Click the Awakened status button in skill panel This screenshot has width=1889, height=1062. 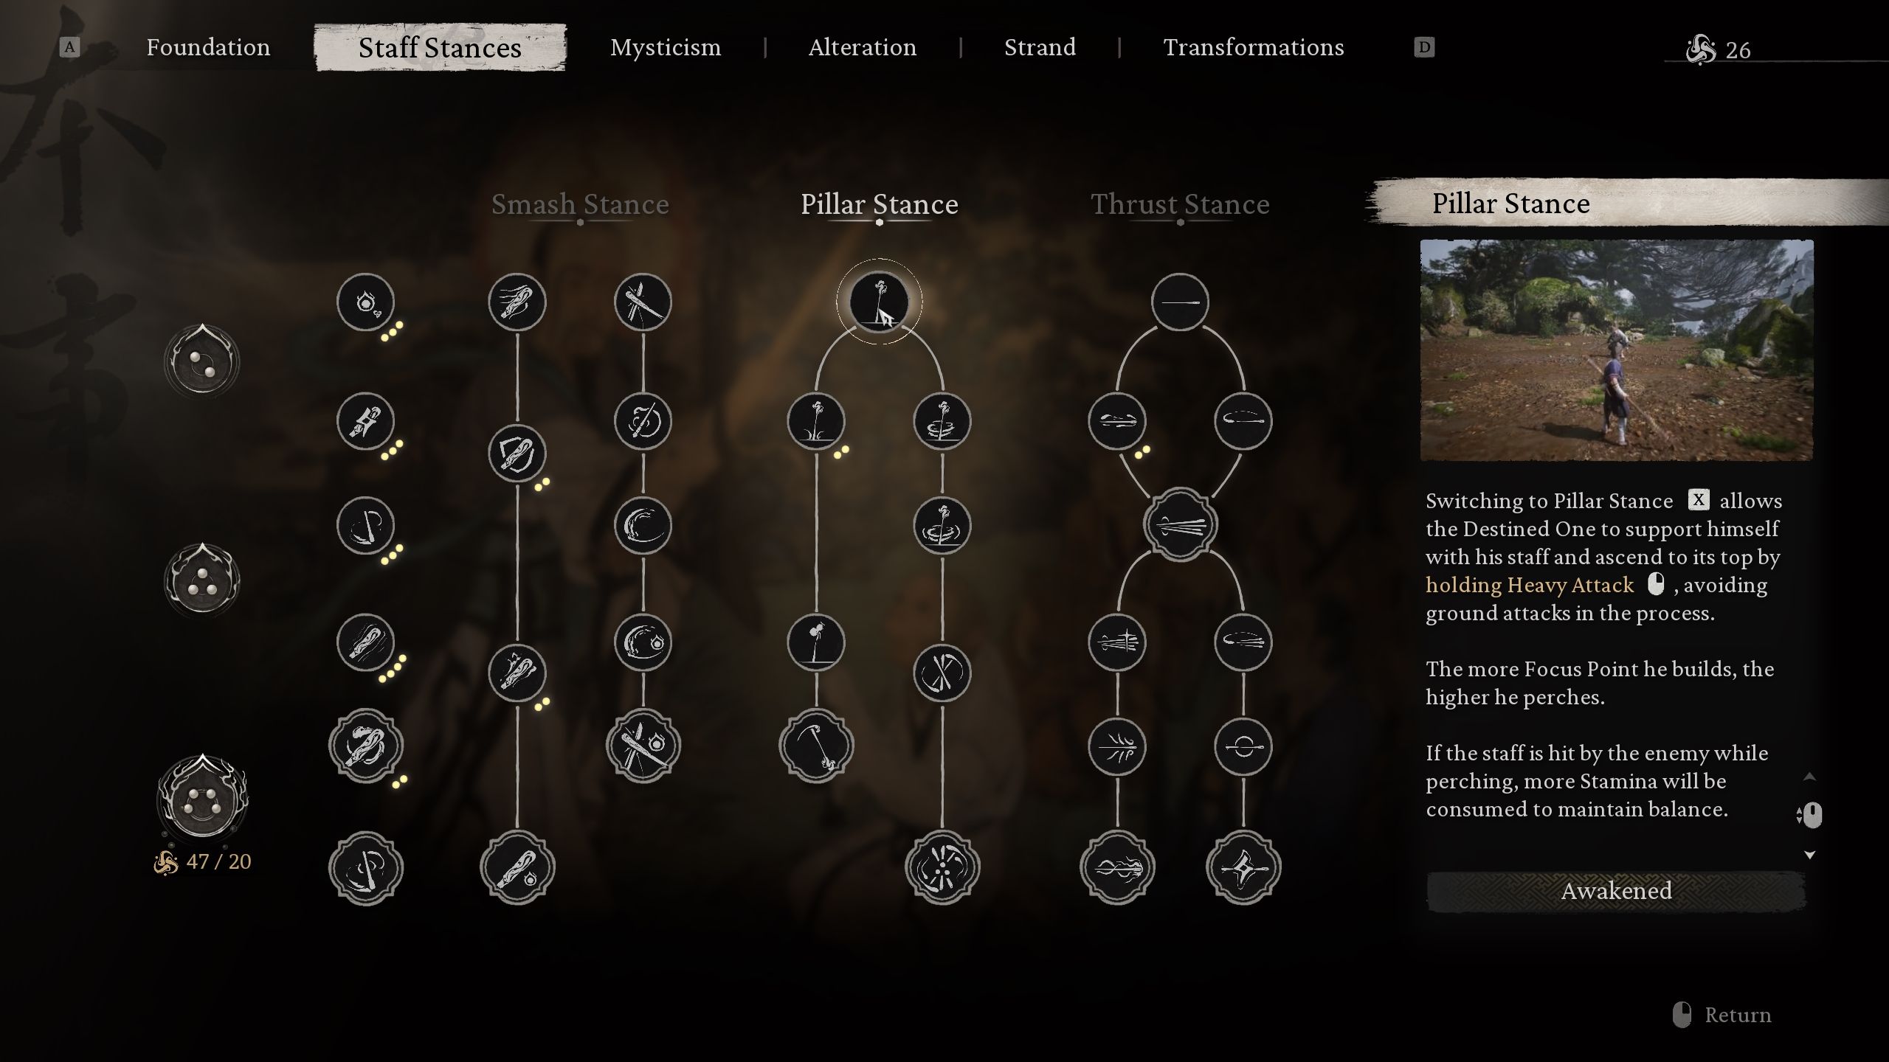click(1615, 892)
